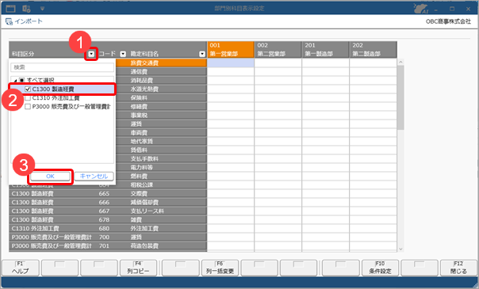Click the 車両費 account name row

pos(161,132)
